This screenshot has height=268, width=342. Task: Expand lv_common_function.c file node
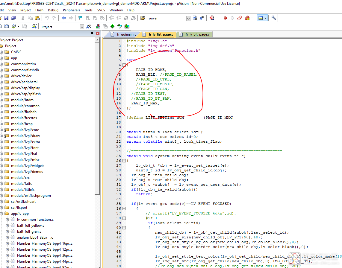(7, 220)
